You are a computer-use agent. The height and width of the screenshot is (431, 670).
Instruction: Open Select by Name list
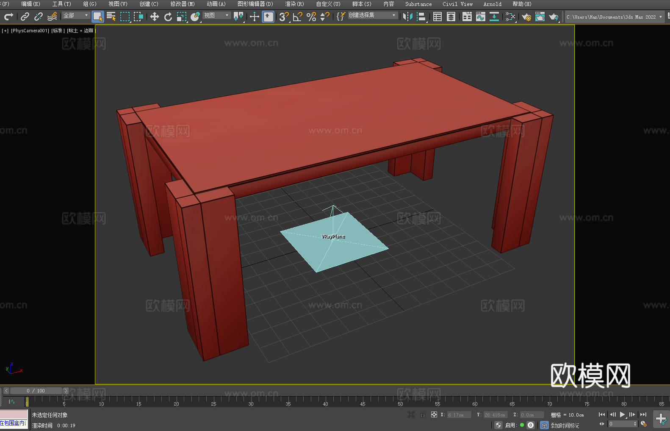[111, 17]
